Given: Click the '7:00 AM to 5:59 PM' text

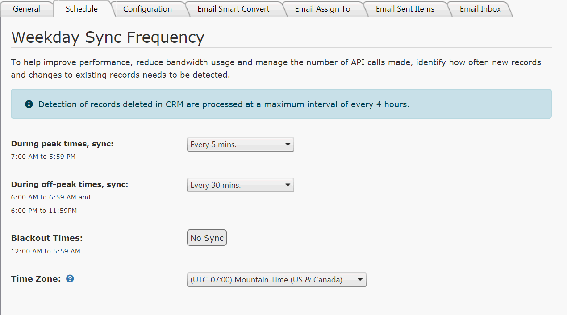Looking at the screenshot, I should click(x=43, y=157).
